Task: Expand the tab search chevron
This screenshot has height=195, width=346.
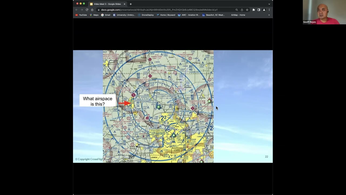Action: pos(269,4)
